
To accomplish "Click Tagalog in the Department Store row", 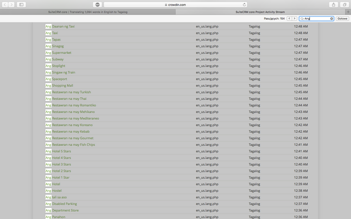I will [x=254, y=210].
